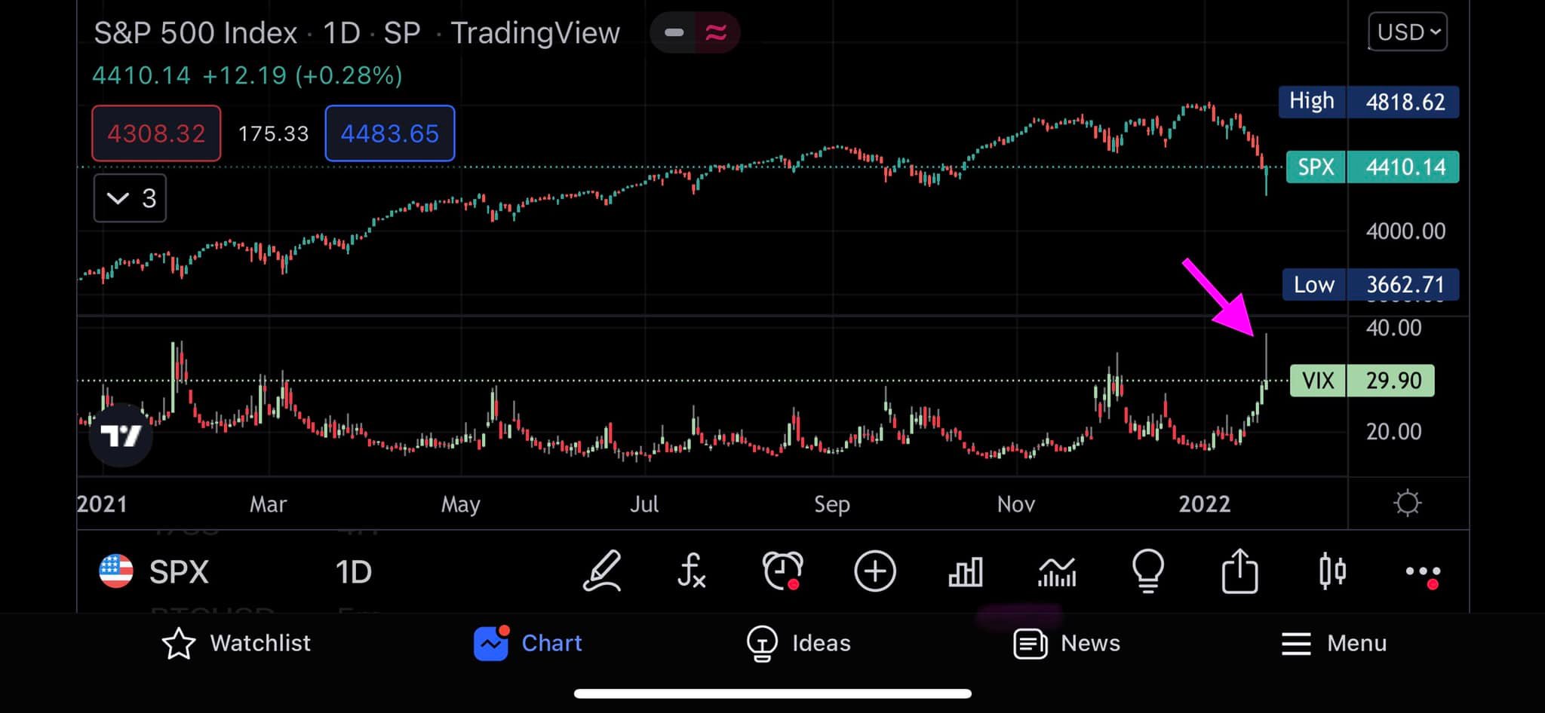Toggle the pink wave indicator pill
The width and height of the screenshot is (1545, 713).
716,32
